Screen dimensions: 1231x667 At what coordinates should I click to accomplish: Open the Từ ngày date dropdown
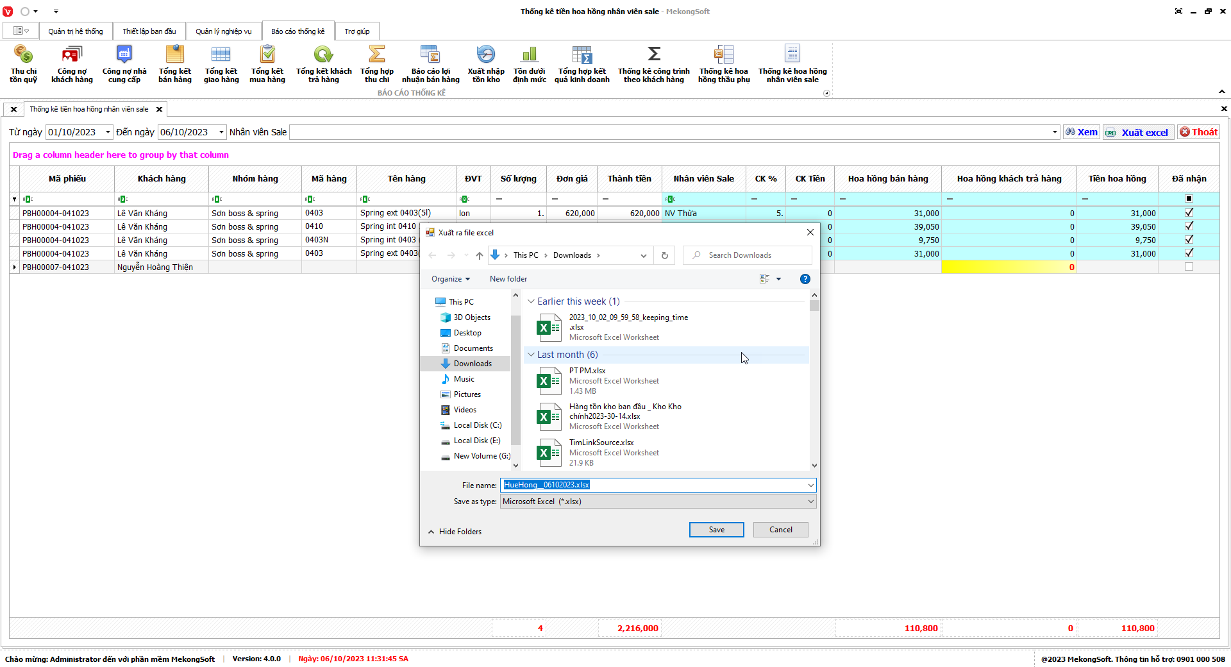click(108, 132)
